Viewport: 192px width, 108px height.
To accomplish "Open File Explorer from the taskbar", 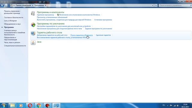I will point(12,105).
